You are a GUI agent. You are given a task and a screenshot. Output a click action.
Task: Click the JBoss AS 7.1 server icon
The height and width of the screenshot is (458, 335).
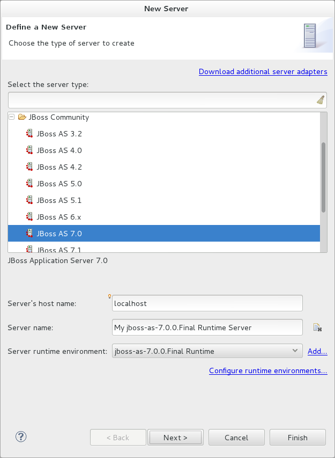point(29,250)
